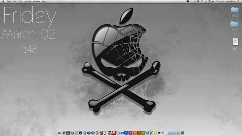Open Adobe InDesign from the dock

click(x=130, y=133)
